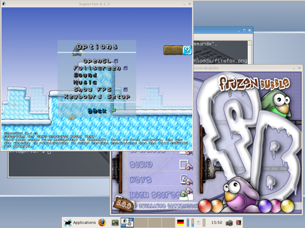Open Keys settings label in Frozen Bubble
The width and height of the screenshot is (305, 228).
141,180
